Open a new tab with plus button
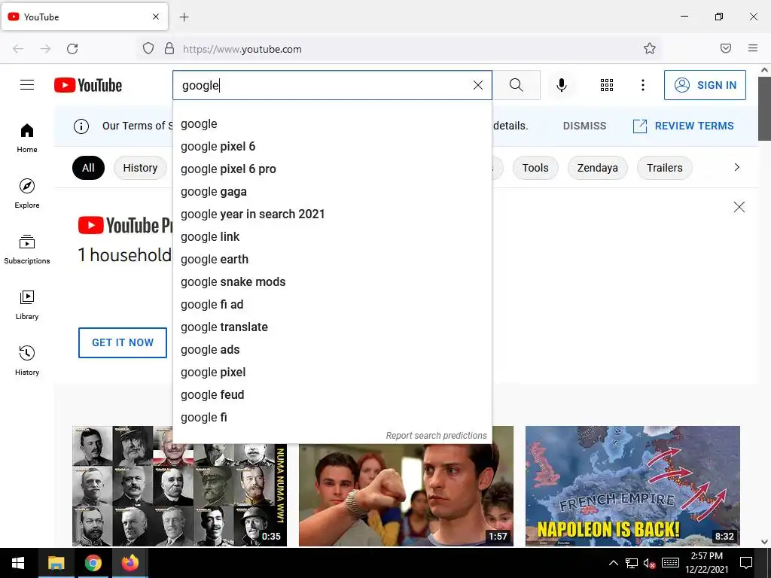771x578 pixels. (x=184, y=17)
